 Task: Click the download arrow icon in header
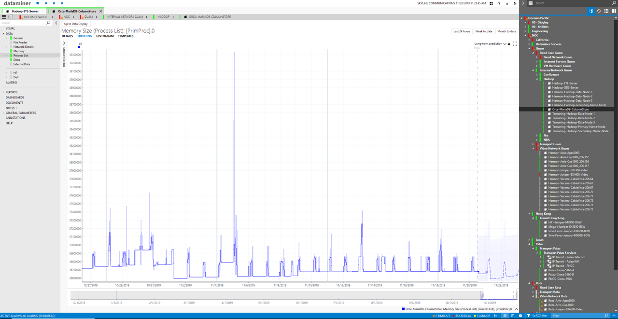[x=507, y=3]
